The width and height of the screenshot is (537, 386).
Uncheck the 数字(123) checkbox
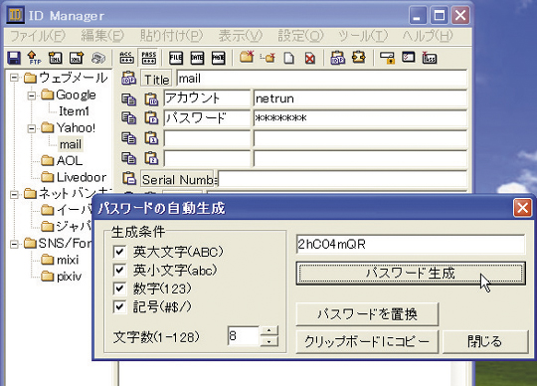coord(119,289)
